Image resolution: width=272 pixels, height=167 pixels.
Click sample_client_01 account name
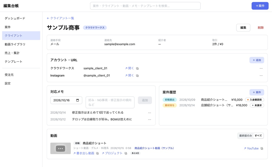coord(95,68)
